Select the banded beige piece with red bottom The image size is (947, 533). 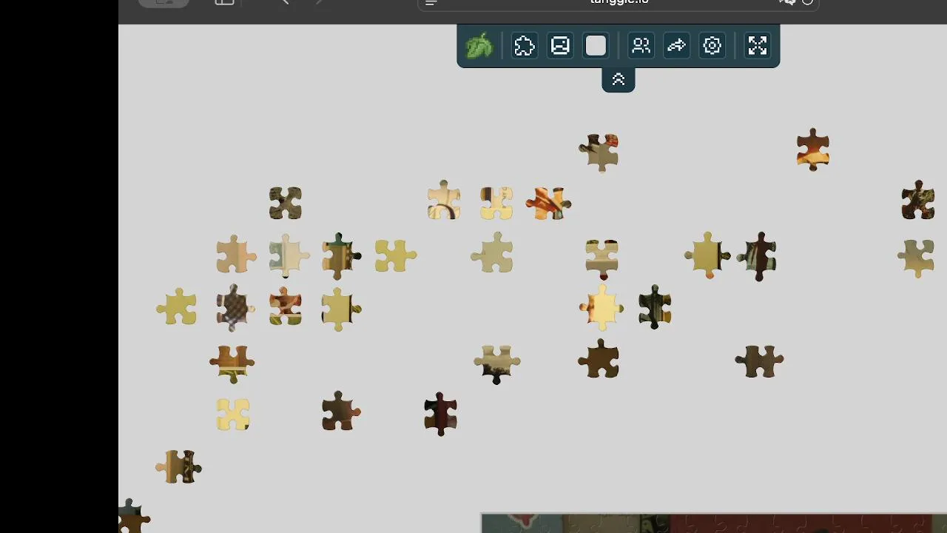click(601, 259)
